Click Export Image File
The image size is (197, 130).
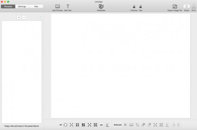click(175, 6)
